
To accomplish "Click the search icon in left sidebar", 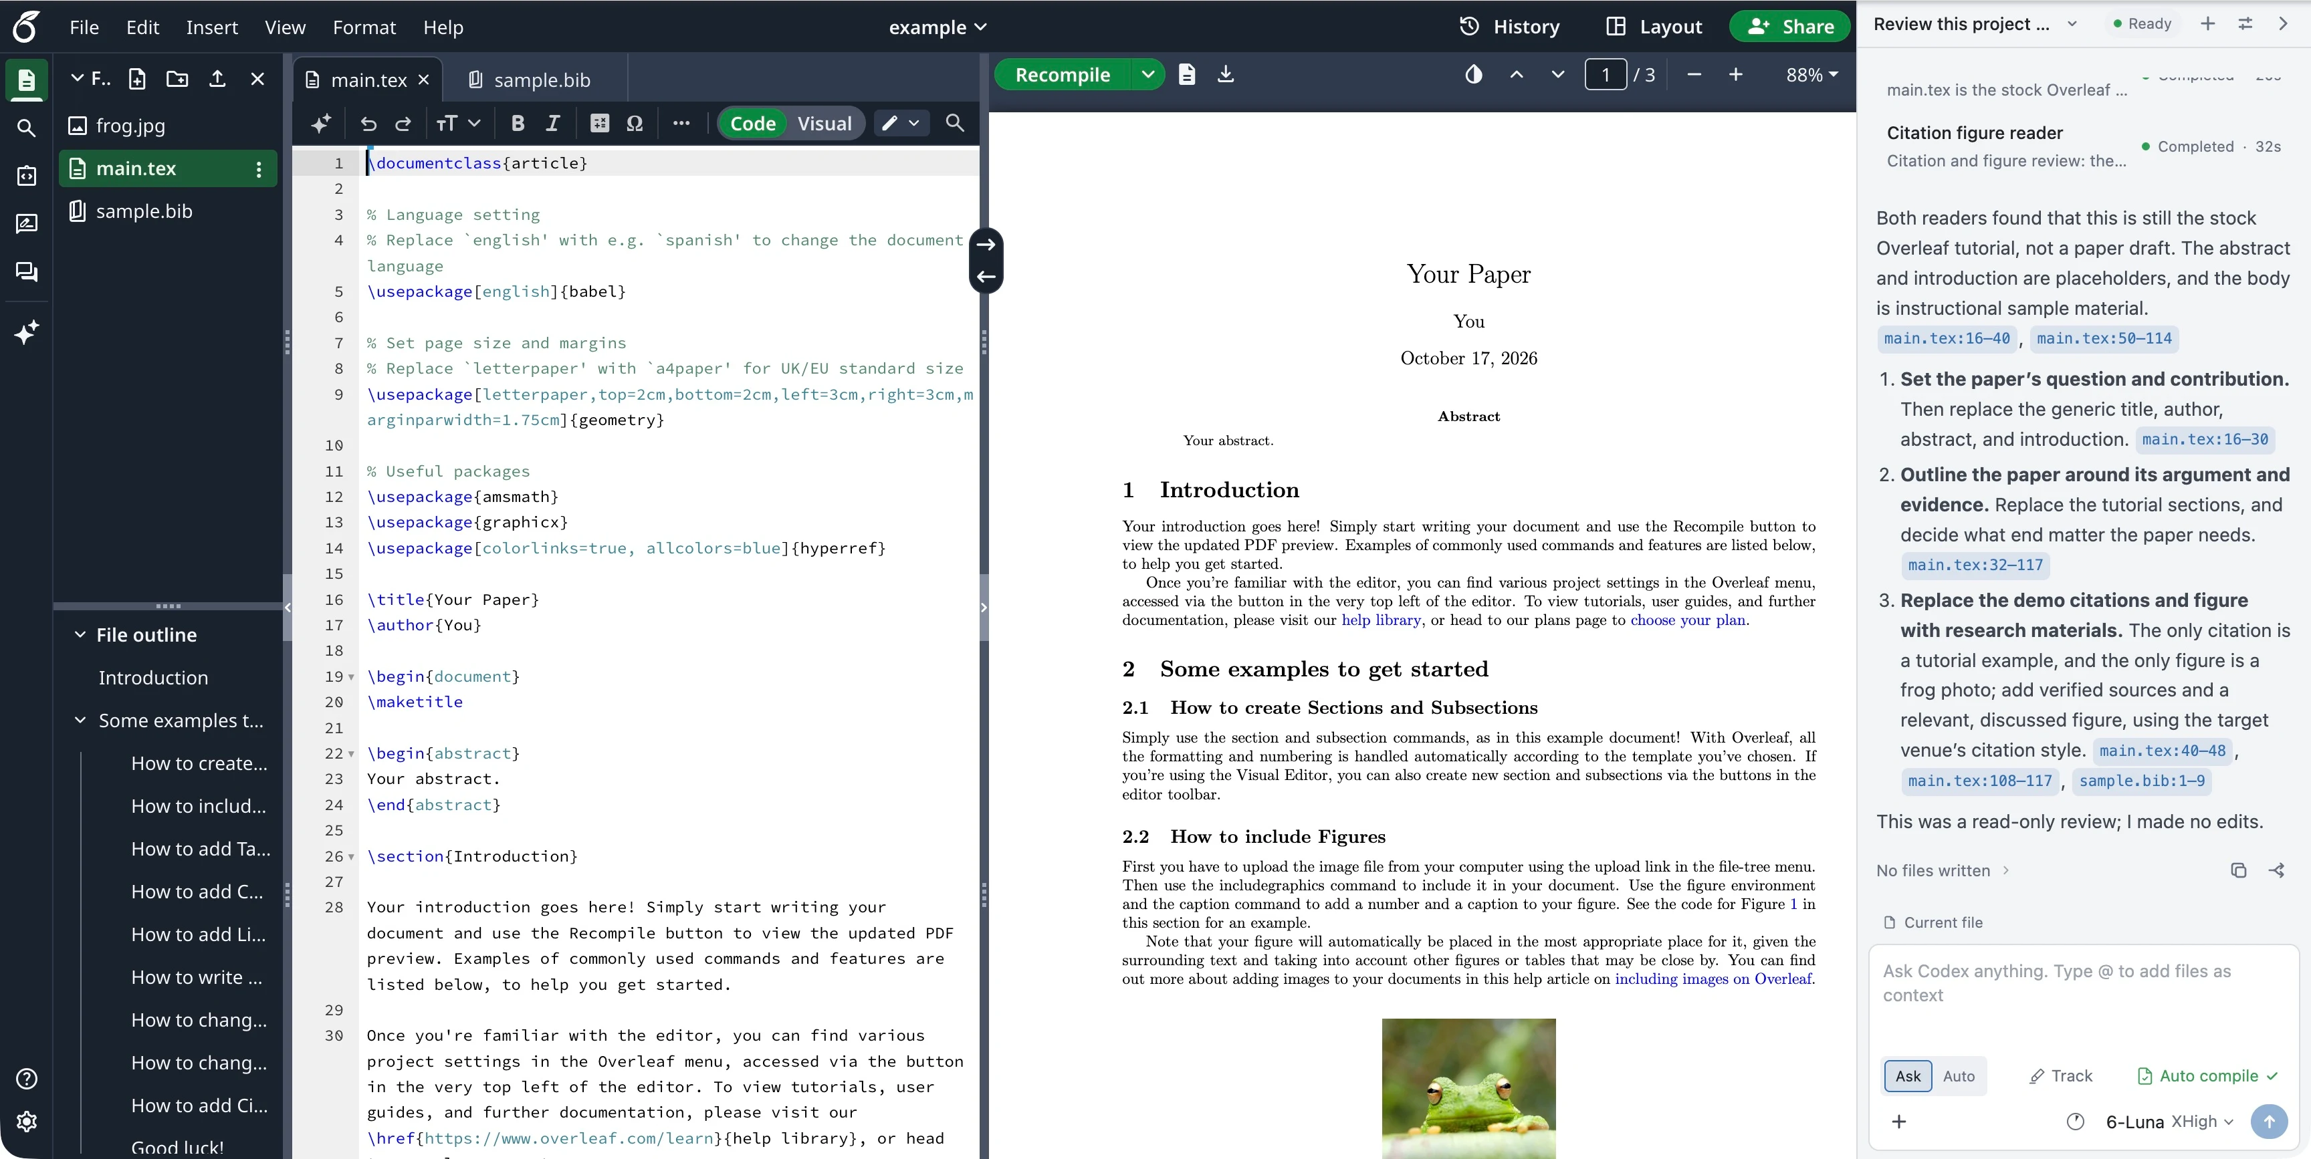I will click(27, 128).
